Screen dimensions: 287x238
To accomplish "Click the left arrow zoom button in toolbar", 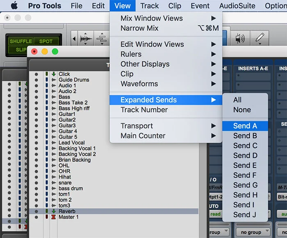I will click(74, 39).
